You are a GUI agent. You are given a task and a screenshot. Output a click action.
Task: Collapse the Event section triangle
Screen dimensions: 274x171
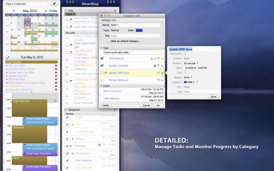coord(101,86)
